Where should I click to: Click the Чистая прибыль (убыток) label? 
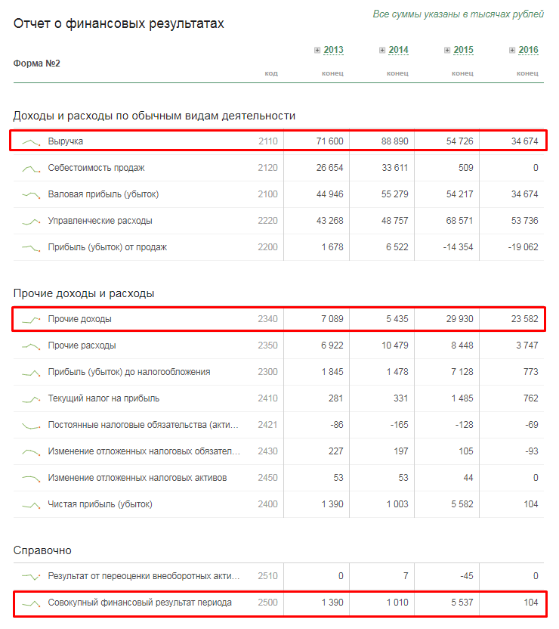coord(100,504)
